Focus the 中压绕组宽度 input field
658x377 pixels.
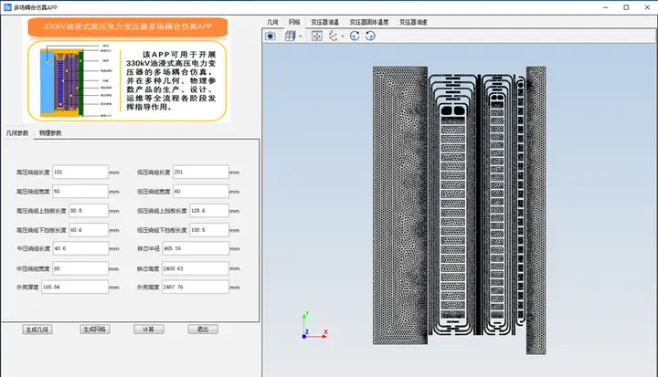(80, 268)
